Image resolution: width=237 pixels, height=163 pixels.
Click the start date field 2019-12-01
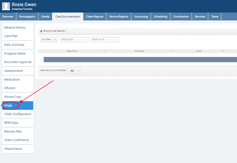point(74,39)
